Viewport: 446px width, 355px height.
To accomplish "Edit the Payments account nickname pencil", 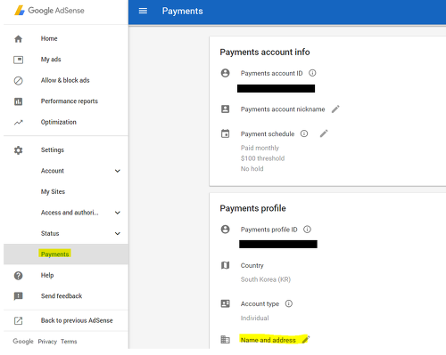I will (335, 109).
